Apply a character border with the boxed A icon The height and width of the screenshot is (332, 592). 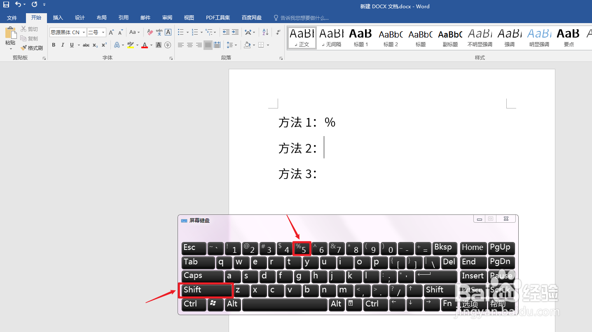pos(168,32)
